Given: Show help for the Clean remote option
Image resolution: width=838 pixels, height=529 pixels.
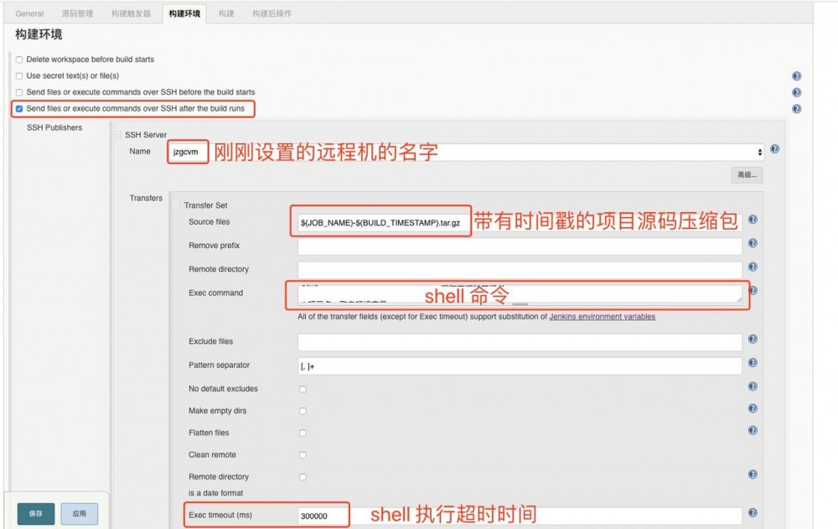Looking at the screenshot, I should [753, 453].
